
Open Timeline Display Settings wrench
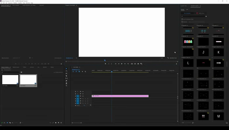point(85,72)
